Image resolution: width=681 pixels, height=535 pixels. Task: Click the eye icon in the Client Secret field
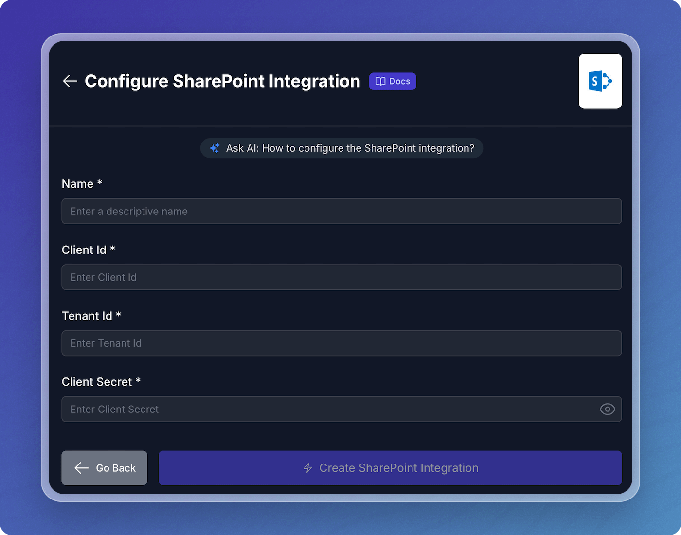(607, 409)
